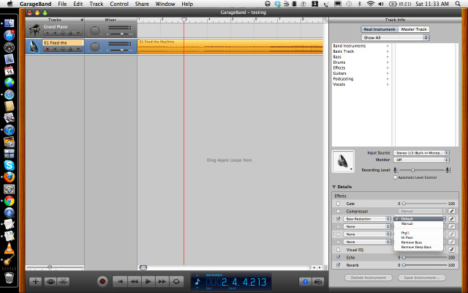Switch to the Master Track tab
The image size is (468, 293).
(413, 29)
